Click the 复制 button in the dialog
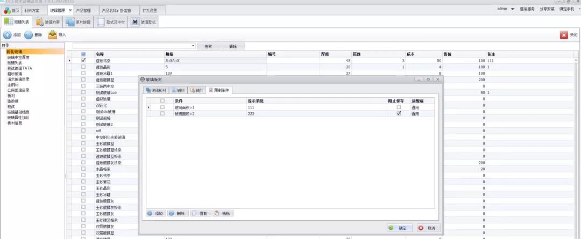This screenshot has height=239, width=581. tap(200, 213)
